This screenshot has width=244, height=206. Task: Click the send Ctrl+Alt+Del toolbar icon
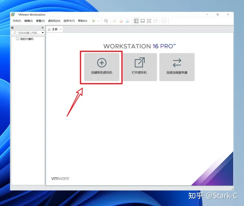point(106,21)
